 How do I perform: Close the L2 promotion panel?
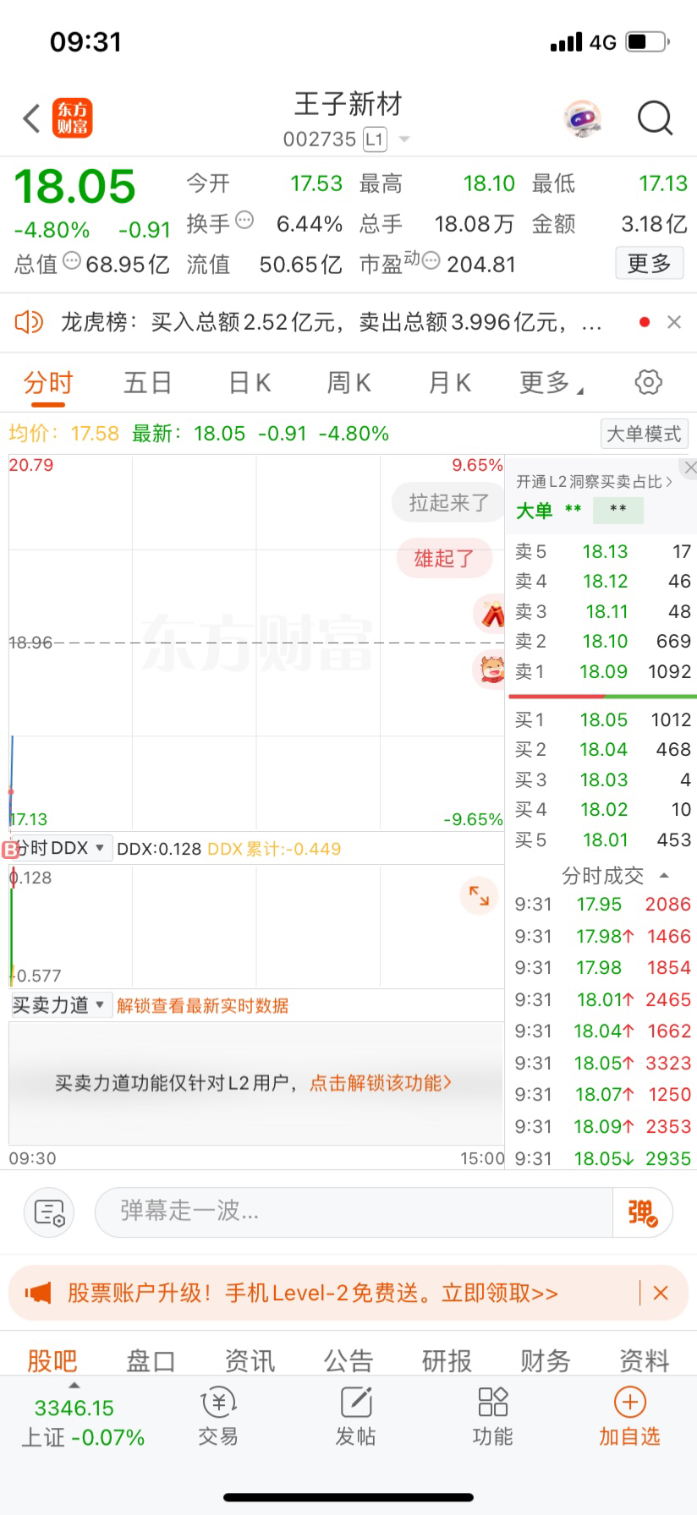689,468
